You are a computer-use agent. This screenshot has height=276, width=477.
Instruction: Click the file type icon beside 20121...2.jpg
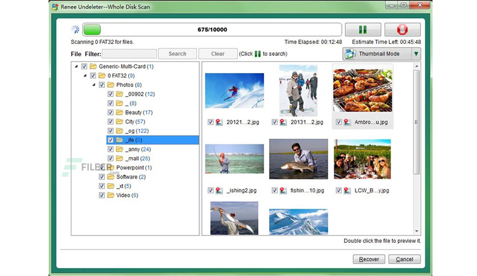tap(219, 122)
